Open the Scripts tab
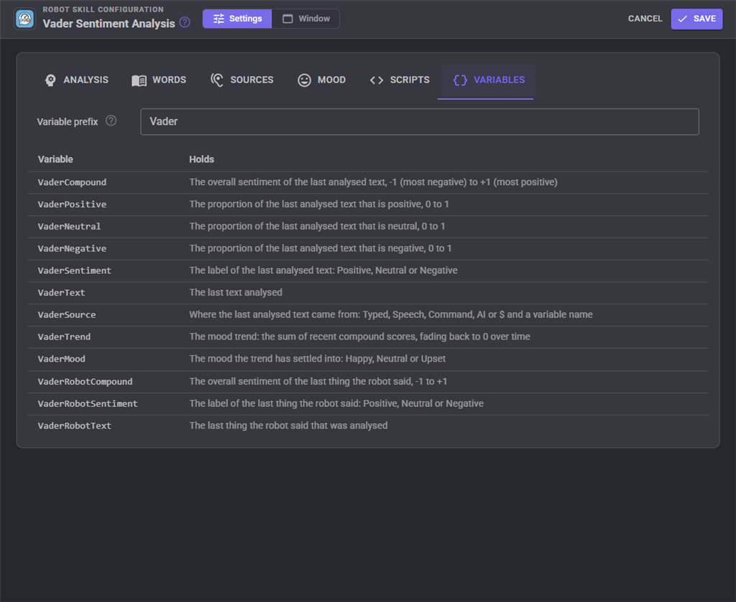 (x=400, y=80)
